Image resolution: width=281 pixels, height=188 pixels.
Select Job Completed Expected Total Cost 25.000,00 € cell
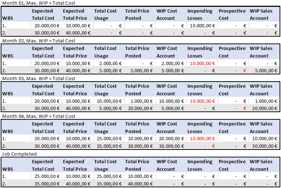click(x=46, y=176)
